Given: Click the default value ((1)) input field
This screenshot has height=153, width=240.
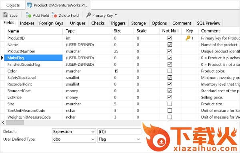Looking at the screenshot, I should 119,131.
